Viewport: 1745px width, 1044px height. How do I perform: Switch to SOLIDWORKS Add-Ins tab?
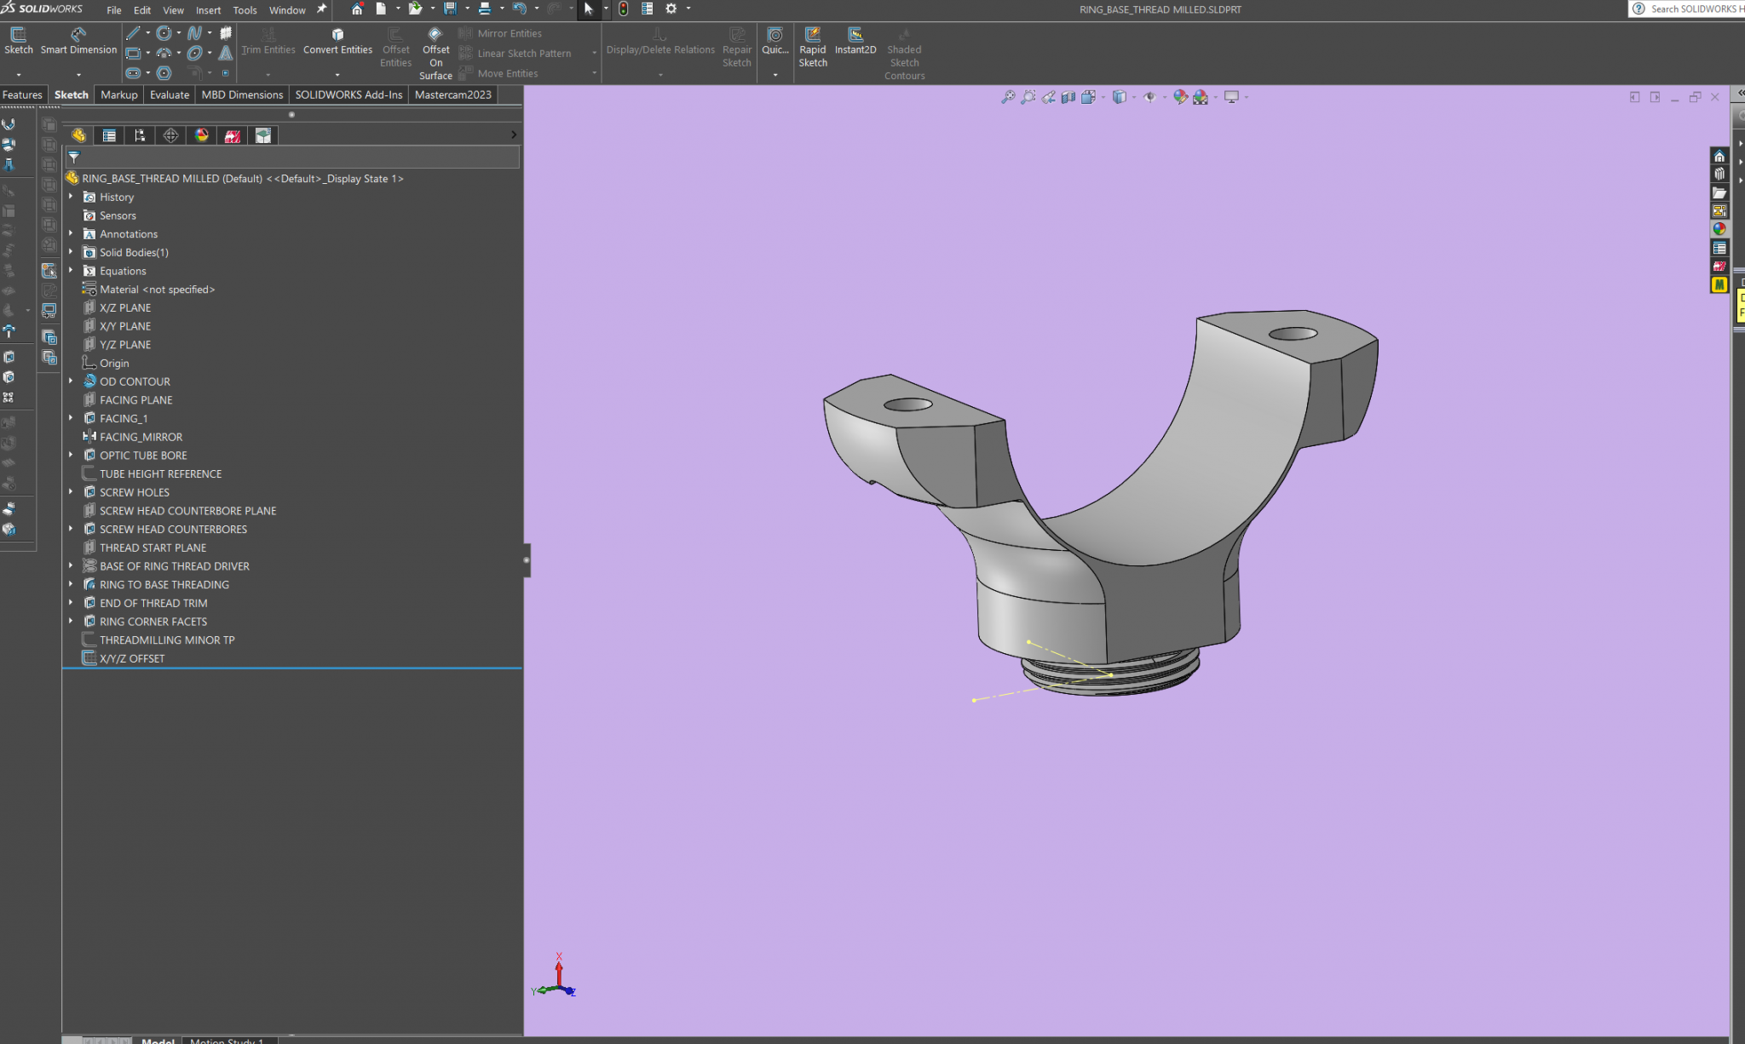pos(348,95)
